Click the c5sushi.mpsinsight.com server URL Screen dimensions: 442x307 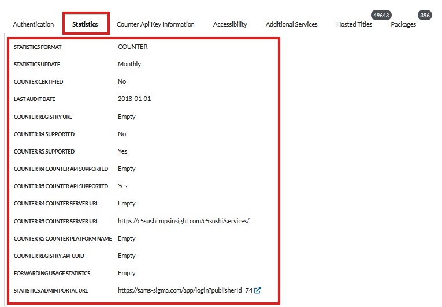(183, 221)
